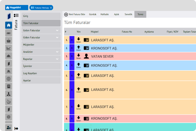Expand the Raporlar menu section

point(57,59)
